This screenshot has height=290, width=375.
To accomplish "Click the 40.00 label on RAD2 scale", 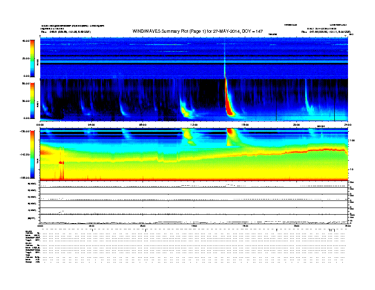I will click(26, 41).
